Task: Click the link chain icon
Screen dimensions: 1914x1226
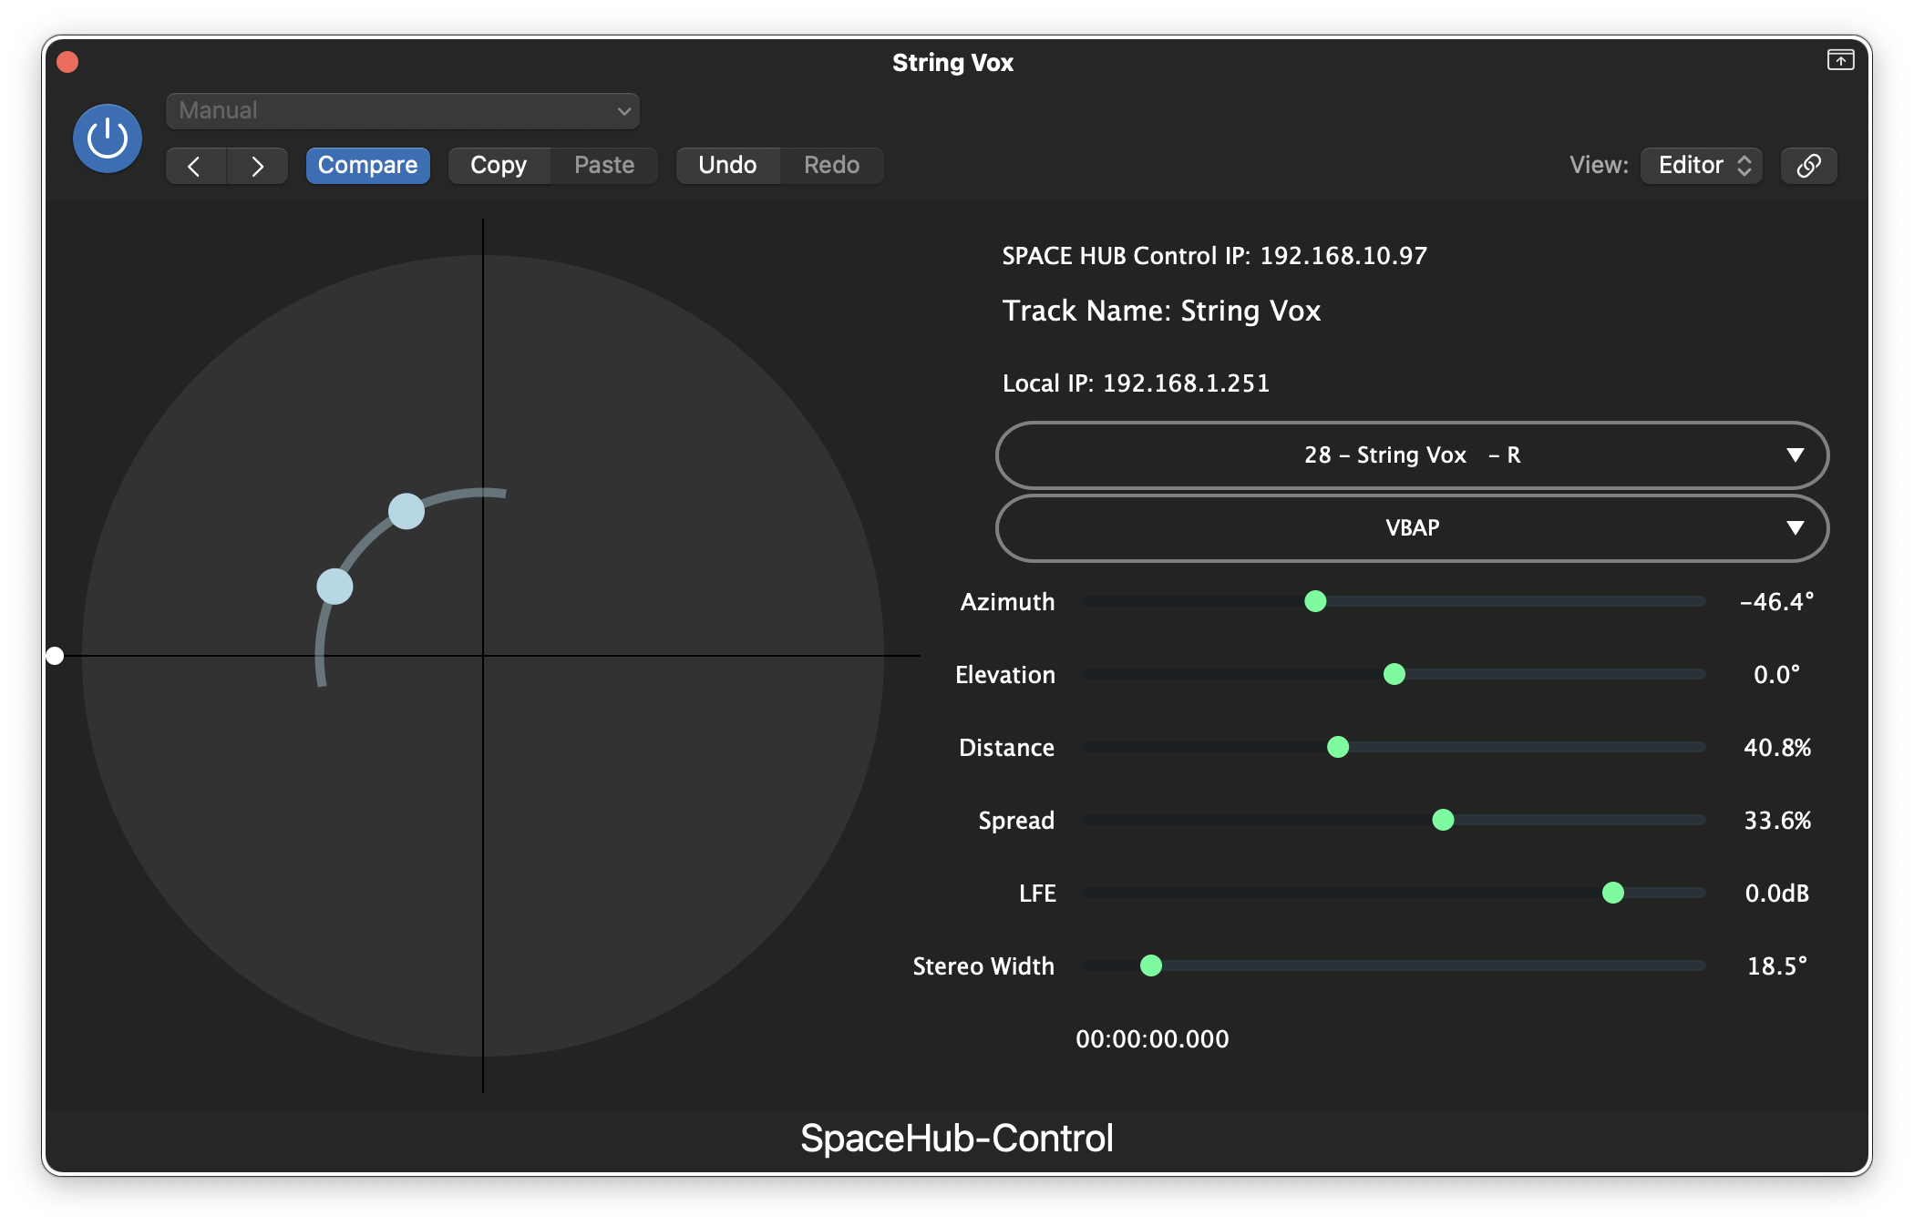Action: 1808,165
